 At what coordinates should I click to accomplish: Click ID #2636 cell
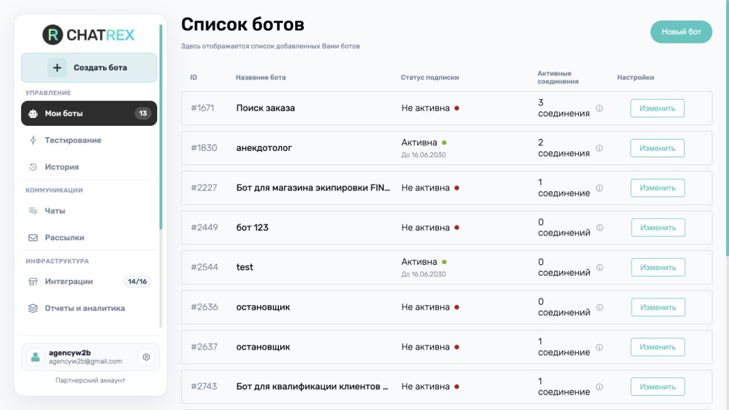(x=205, y=307)
